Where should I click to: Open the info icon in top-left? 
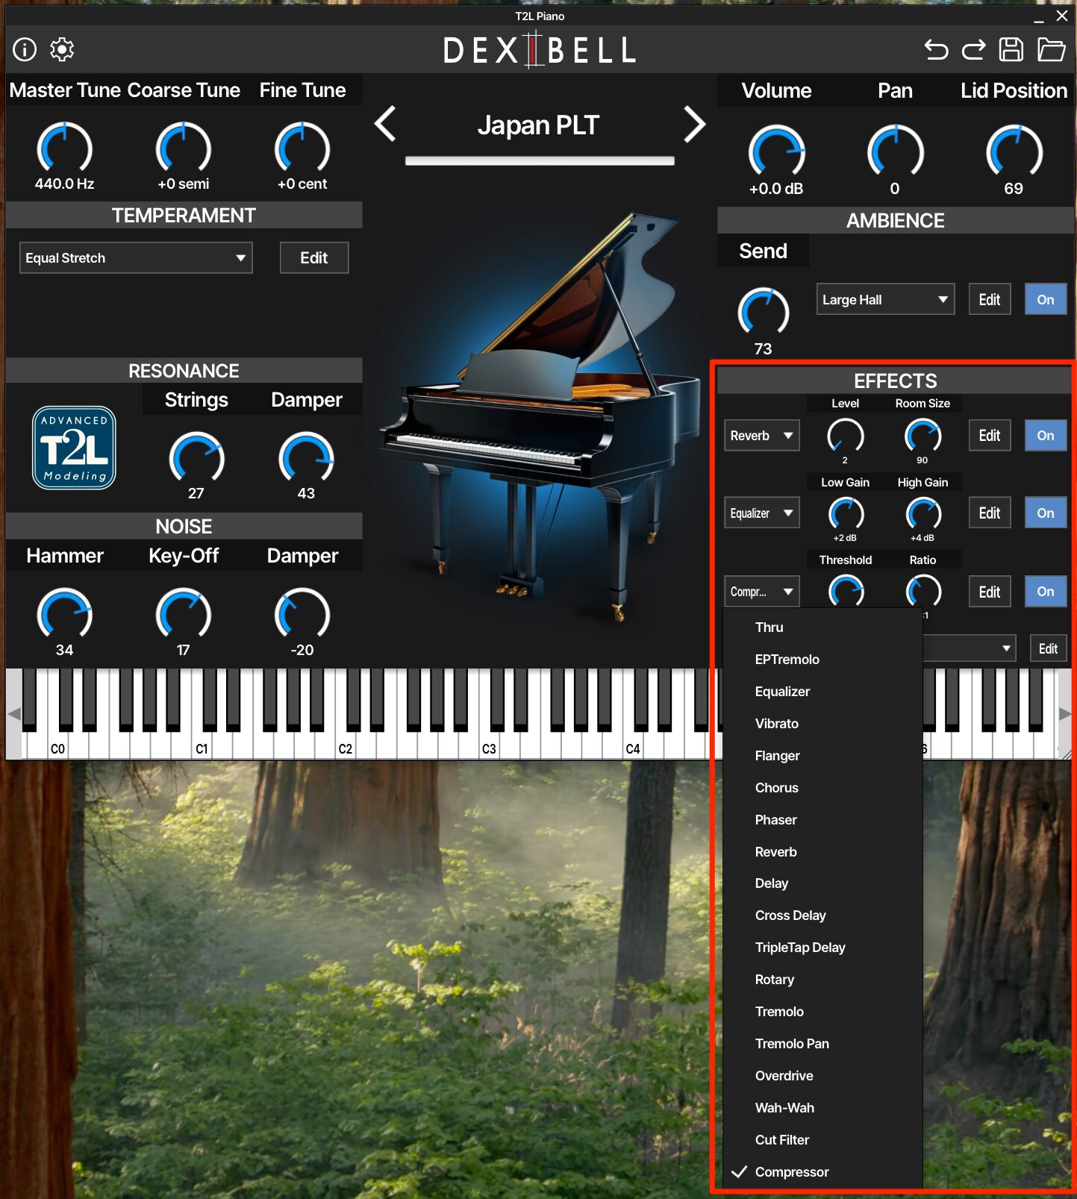coord(25,49)
